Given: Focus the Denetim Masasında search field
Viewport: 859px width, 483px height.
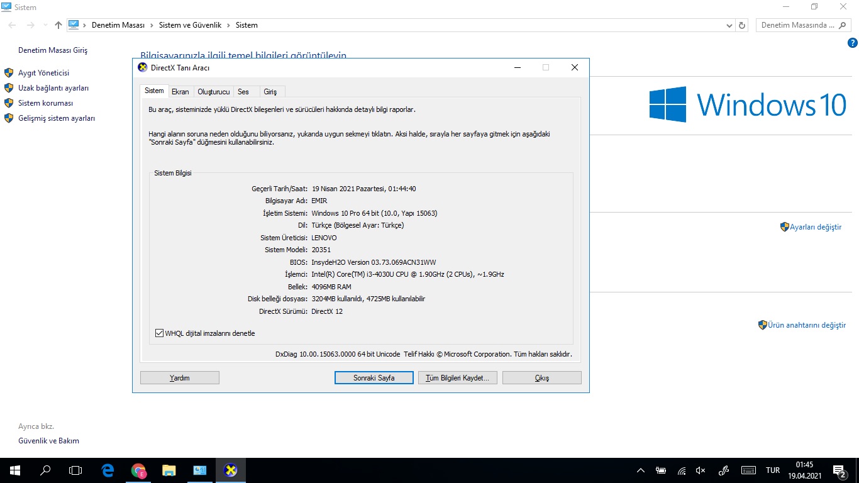Looking at the screenshot, I should click(x=802, y=25).
